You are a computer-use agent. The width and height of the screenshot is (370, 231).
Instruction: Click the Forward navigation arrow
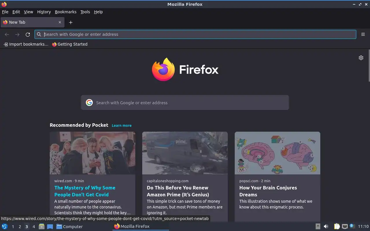(x=17, y=34)
